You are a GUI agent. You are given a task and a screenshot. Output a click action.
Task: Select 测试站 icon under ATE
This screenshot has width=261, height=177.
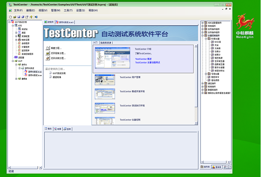point(20,29)
